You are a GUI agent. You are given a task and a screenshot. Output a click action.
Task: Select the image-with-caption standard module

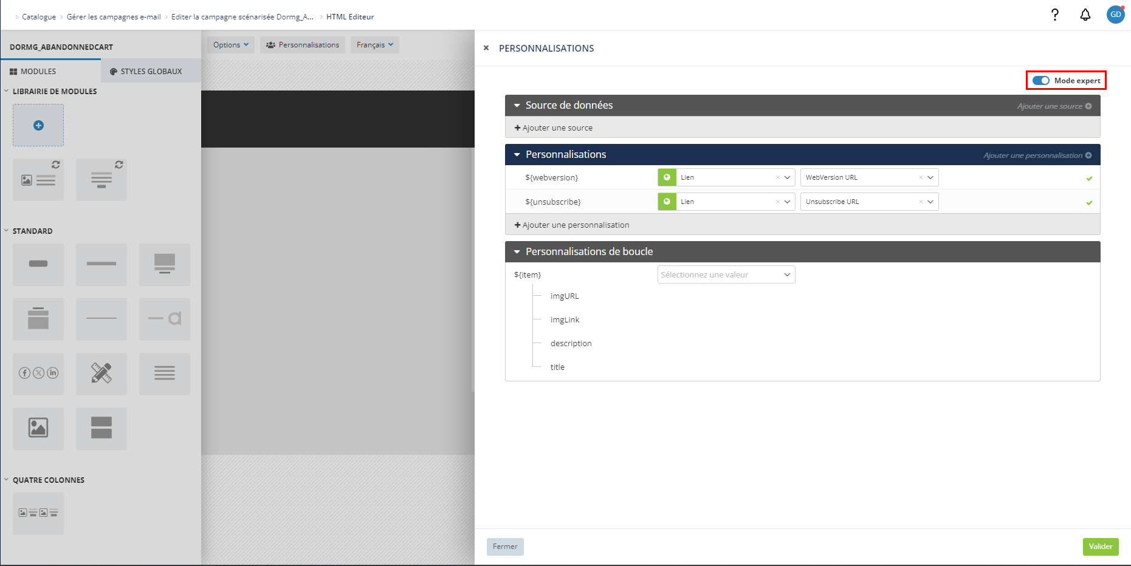click(165, 265)
